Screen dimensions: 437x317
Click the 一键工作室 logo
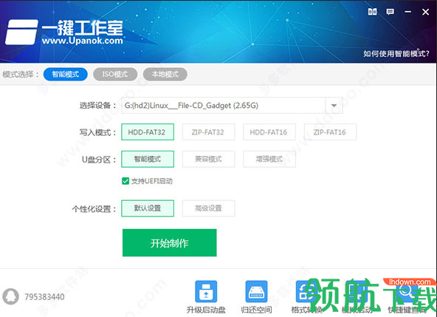coord(64,32)
